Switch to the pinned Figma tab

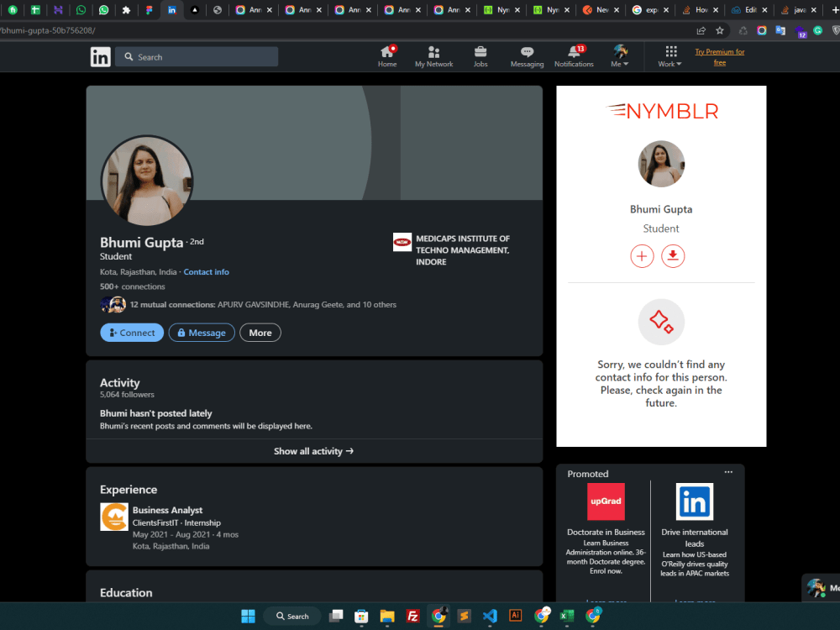[149, 9]
